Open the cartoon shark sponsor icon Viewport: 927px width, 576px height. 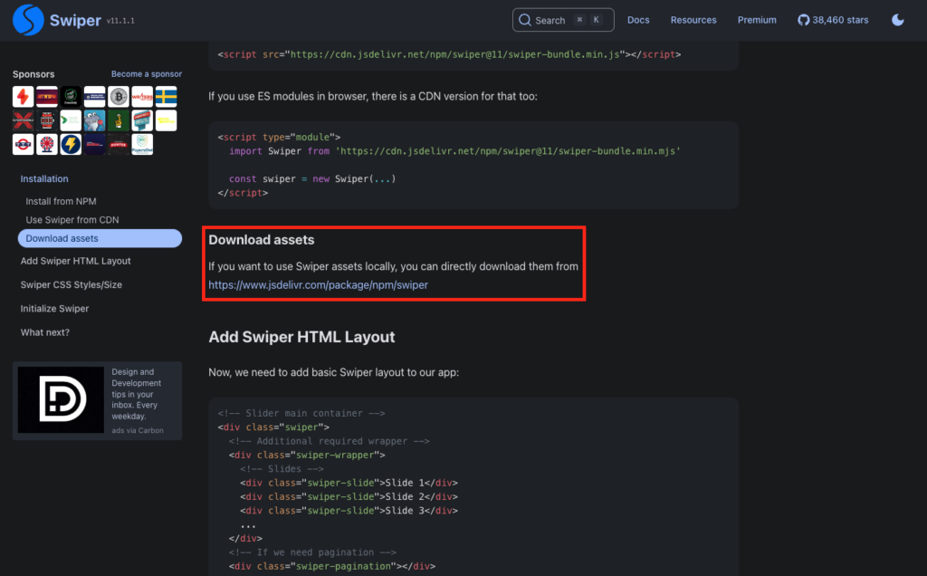point(94,120)
